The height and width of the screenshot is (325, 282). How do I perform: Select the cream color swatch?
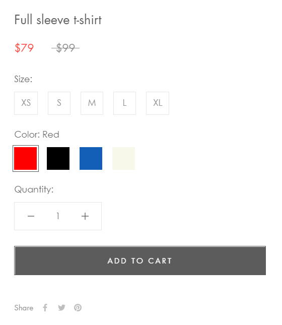coord(124,159)
